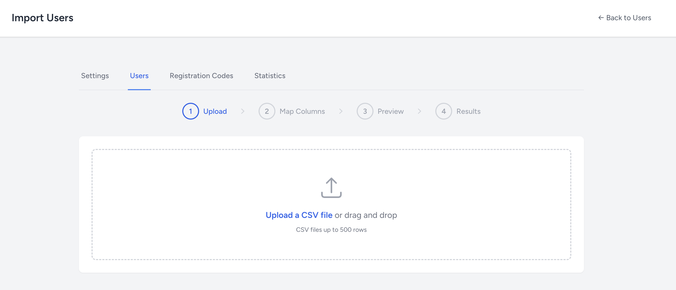The width and height of the screenshot is (676, 290).
Task: Switch to the Settings tab
Action: click(x=95, y=76)
